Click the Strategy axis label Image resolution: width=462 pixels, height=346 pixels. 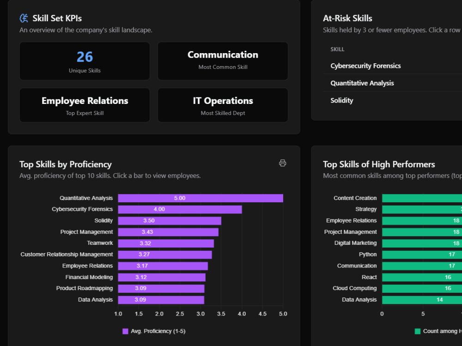click(x=366, y=209)
